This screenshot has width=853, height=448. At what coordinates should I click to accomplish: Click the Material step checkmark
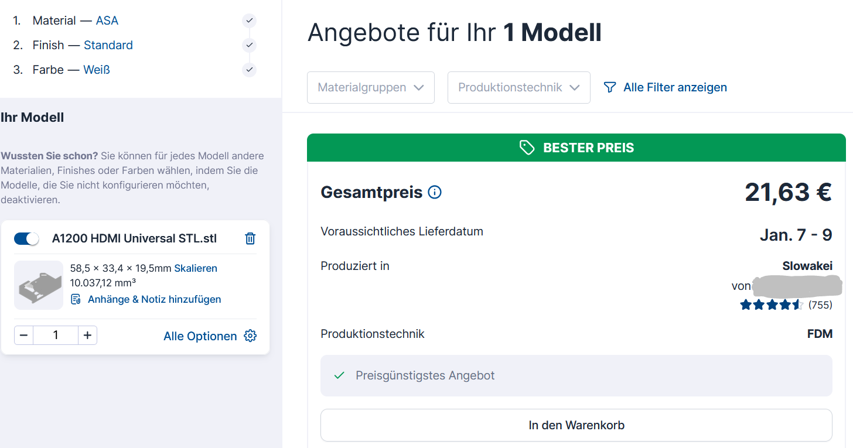(249, 20)
